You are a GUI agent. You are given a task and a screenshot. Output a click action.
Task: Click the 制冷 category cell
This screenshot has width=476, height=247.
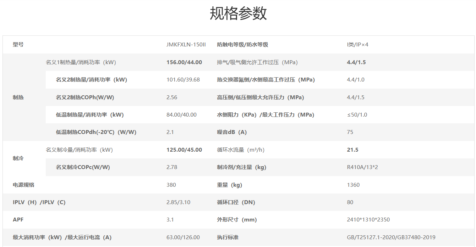pyautogui.click(x=18, y=158)
